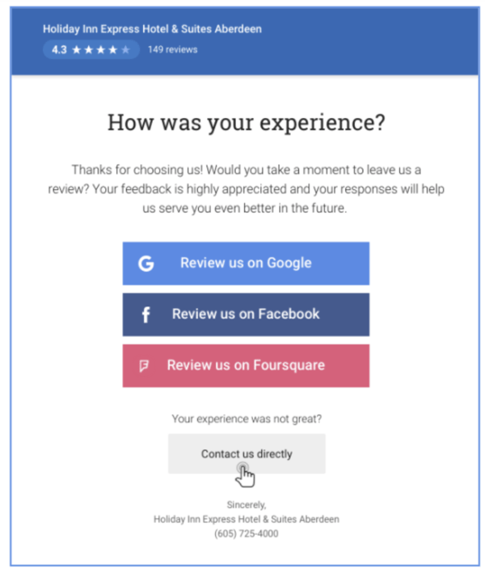Click the Facebook f logo icon
Viewport: 485px width, 574px height.
coord(145,314)
